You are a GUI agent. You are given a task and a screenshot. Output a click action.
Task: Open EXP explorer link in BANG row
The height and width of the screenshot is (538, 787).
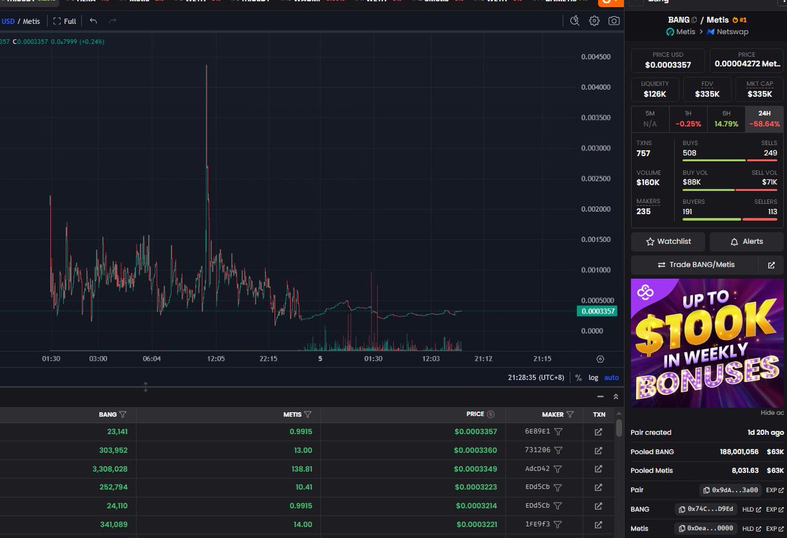tap(775, 509)
